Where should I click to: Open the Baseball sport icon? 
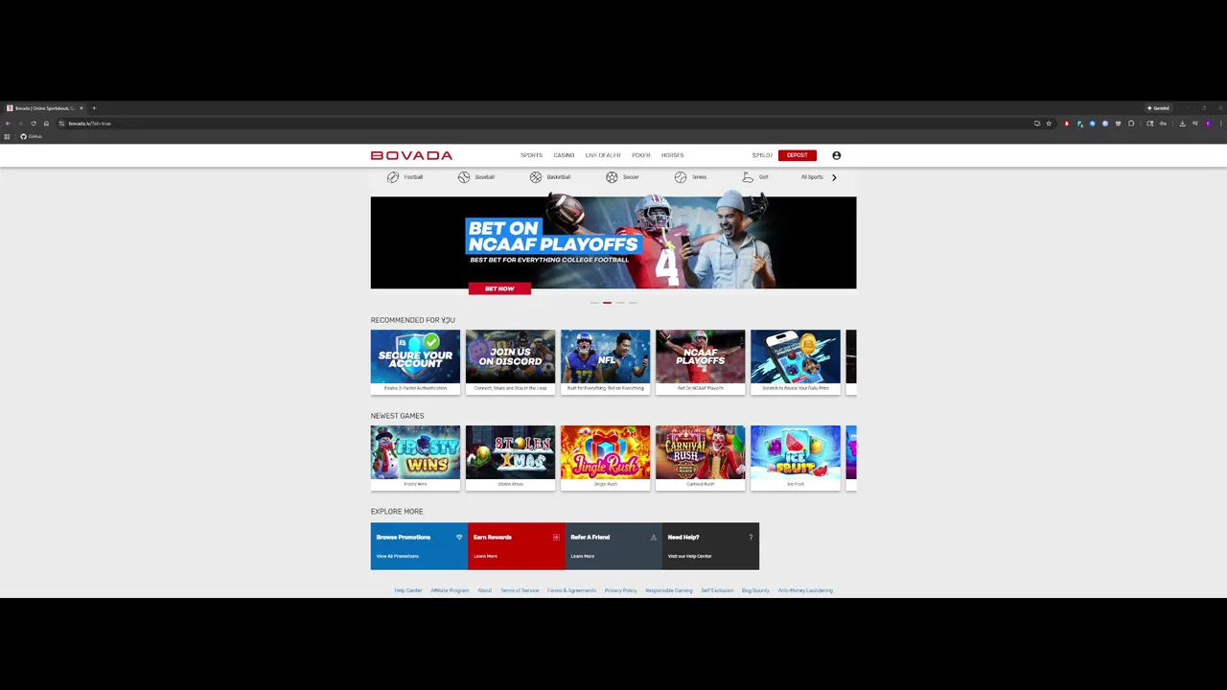464,177
